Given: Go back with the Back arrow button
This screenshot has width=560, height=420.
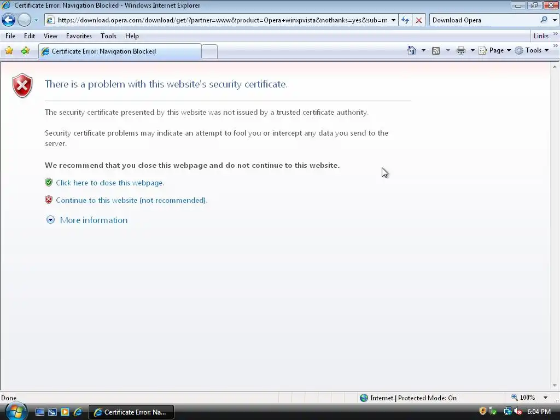Looking at the screenshot, I should [8, 20].
